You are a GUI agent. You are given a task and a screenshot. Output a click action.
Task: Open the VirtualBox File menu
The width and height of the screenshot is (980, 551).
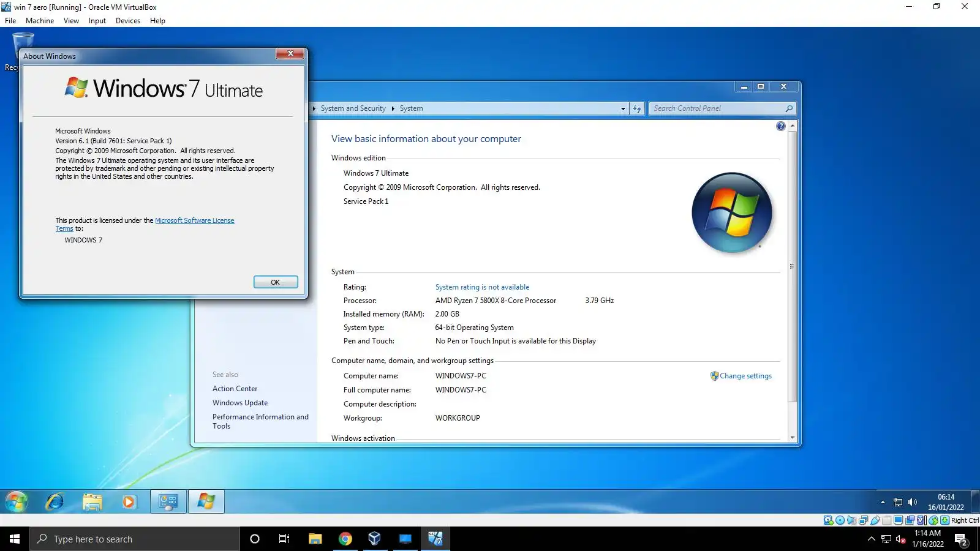[10, 21]
